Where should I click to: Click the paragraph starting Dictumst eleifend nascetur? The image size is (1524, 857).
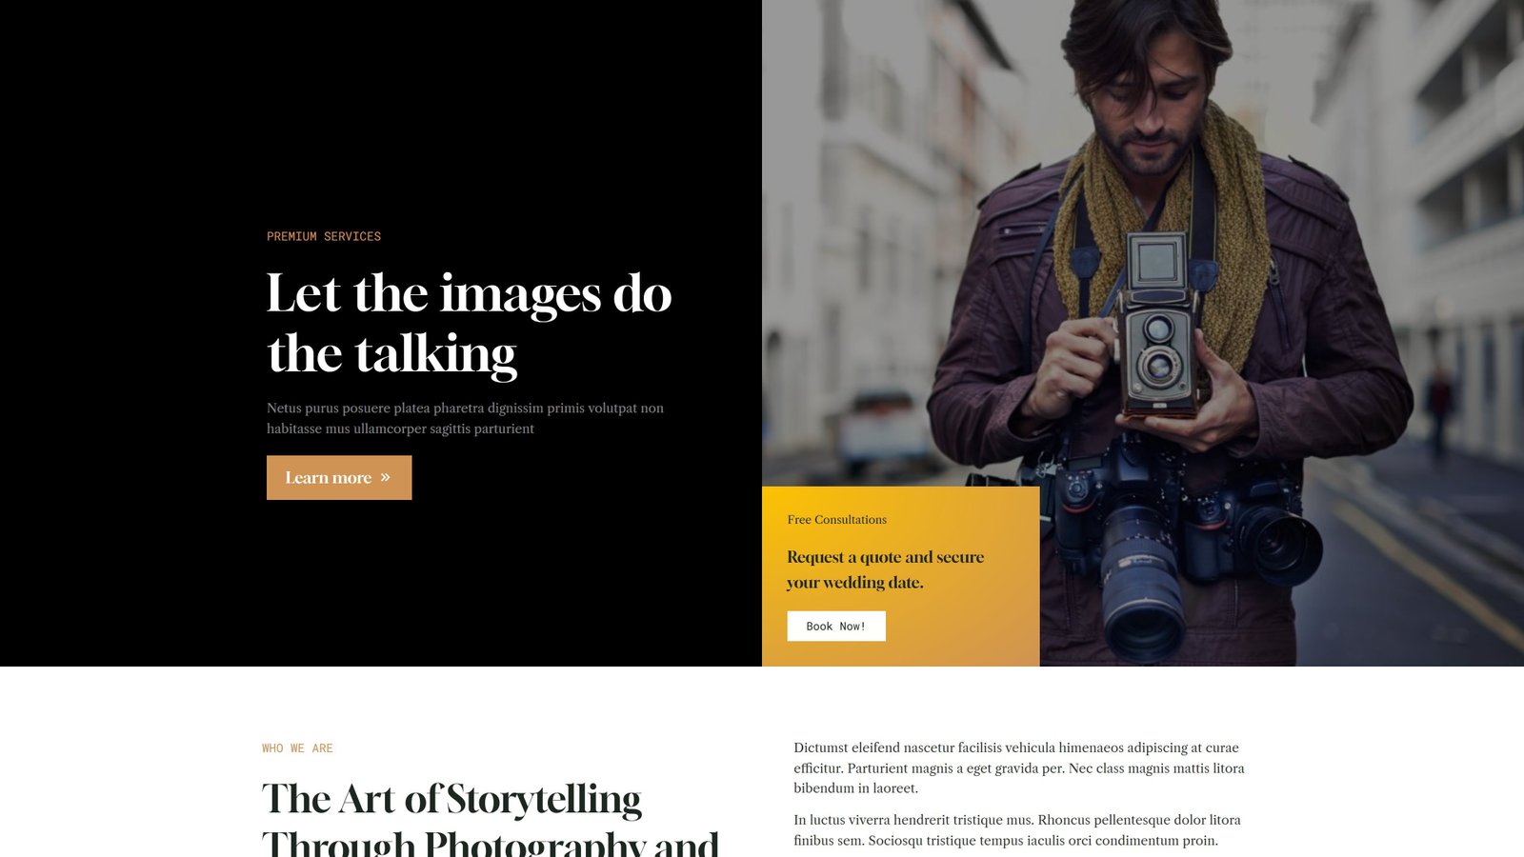1019,767
